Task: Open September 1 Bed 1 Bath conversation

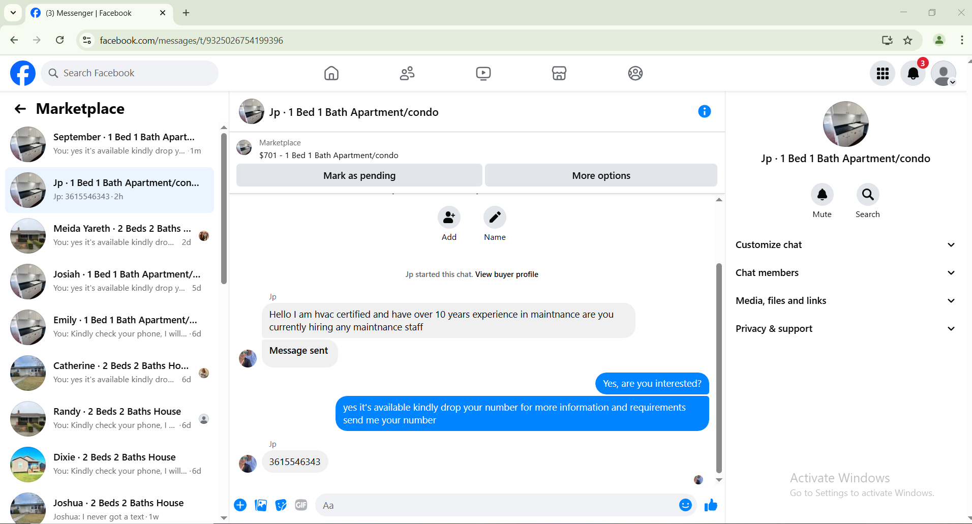Action: pyautogui.click(x=109, y=144)
